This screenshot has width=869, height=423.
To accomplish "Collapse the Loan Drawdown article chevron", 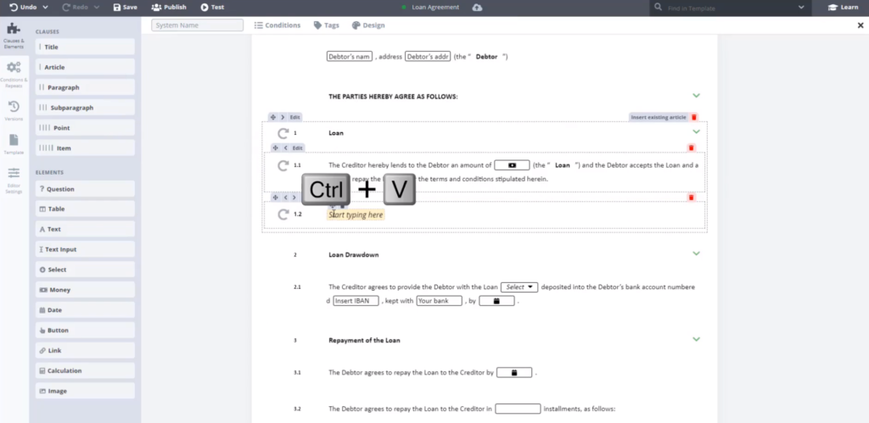I will click(x=696, y=253).
